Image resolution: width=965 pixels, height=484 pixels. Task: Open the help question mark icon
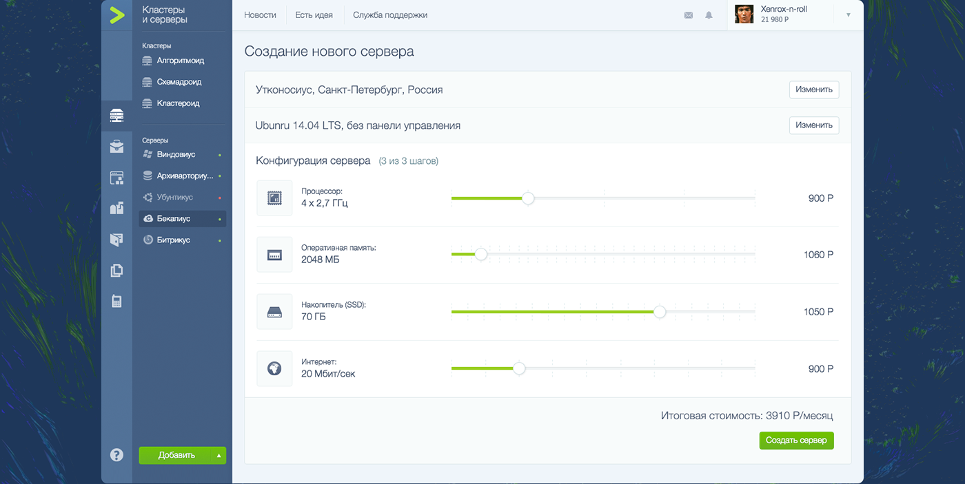tap(116, 454)
